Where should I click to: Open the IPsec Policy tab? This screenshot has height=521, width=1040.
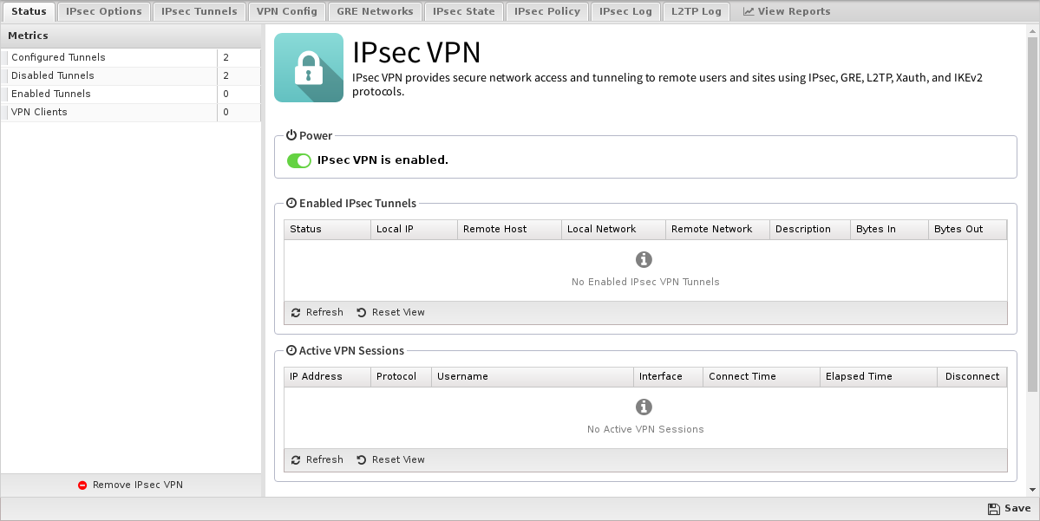click(x=547, y=11)
